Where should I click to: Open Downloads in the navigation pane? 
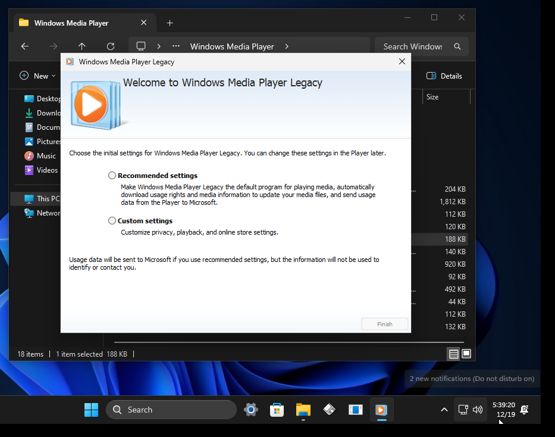pyautogui.click(x=42, y=113)
